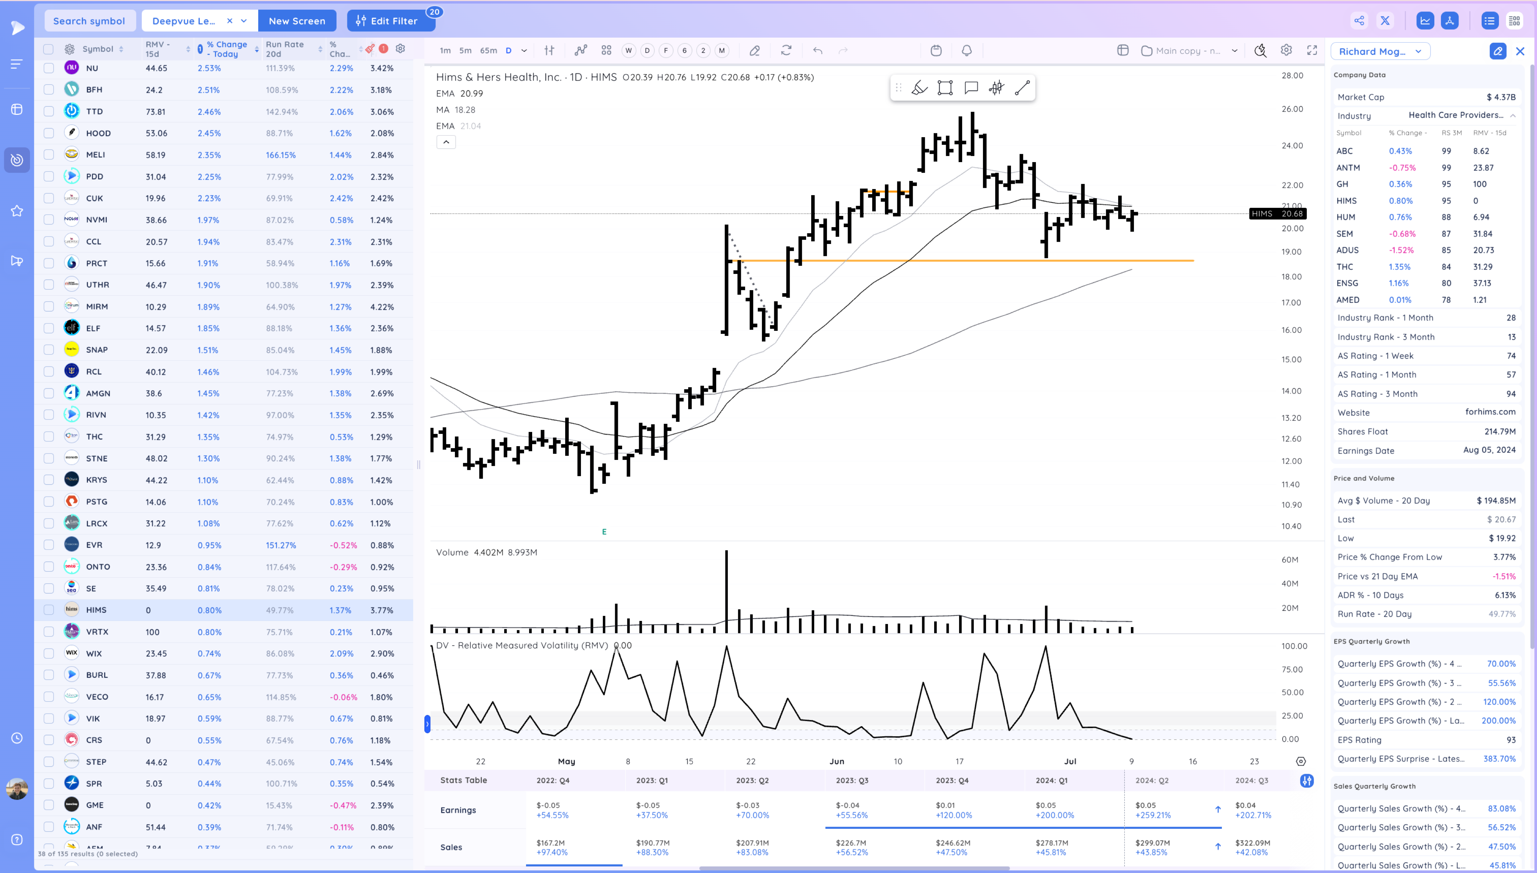Viewport: 1537px width, 873px height.
Task: Open the indicators icon in chart toolbar
Action: [580, 50]
